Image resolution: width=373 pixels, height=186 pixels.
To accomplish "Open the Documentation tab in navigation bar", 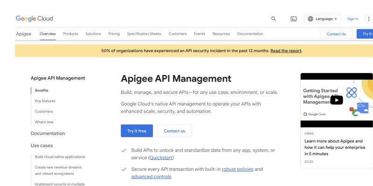I will (x=250, y=33).
